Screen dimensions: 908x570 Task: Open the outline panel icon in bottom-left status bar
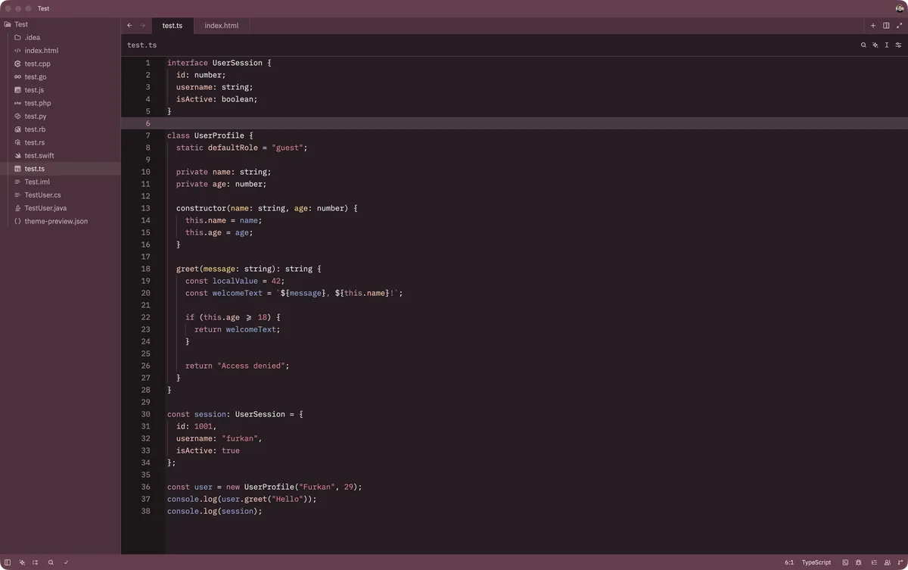pyautogui.click(x=36, y=562)
